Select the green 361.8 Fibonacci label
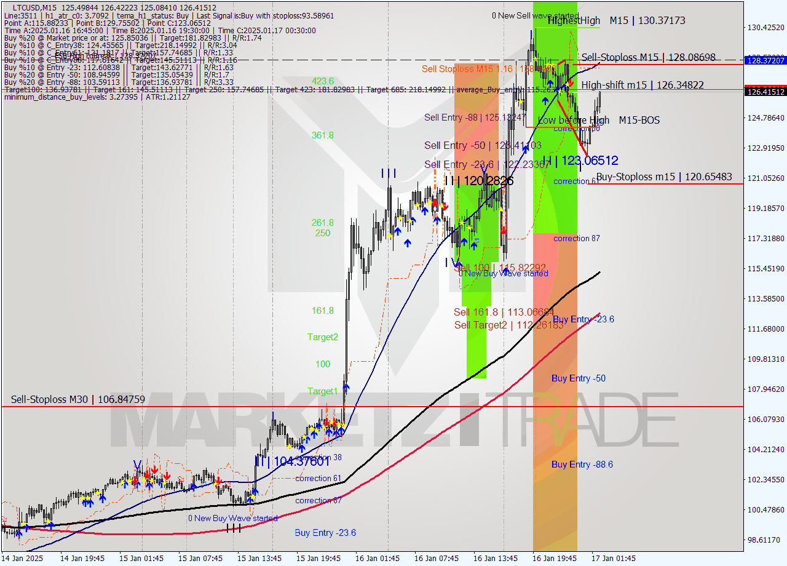The width and height of the screenshot is (787, 566). 323,135
